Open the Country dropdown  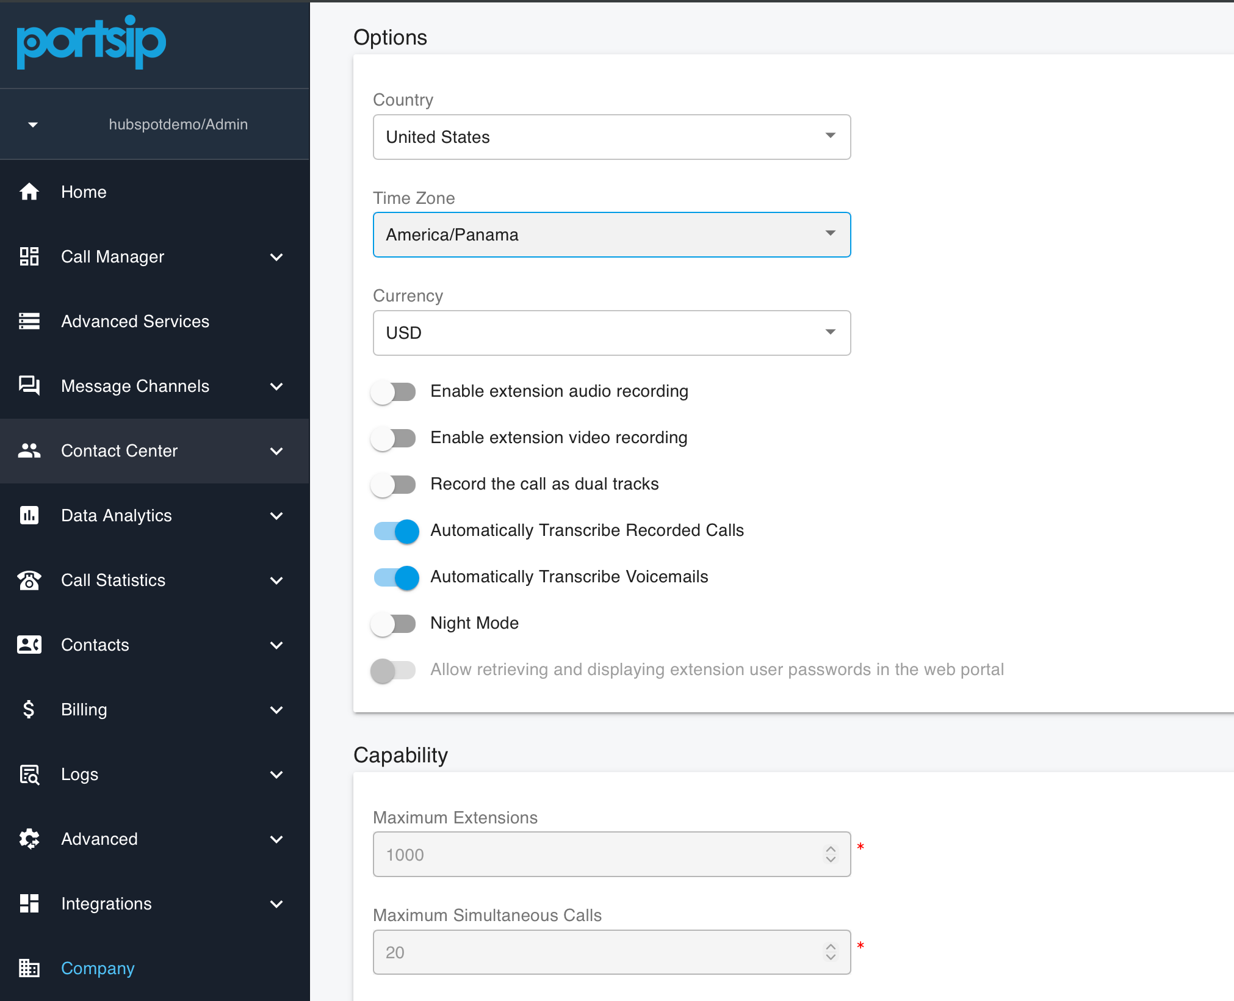click(x=612, y=137)
